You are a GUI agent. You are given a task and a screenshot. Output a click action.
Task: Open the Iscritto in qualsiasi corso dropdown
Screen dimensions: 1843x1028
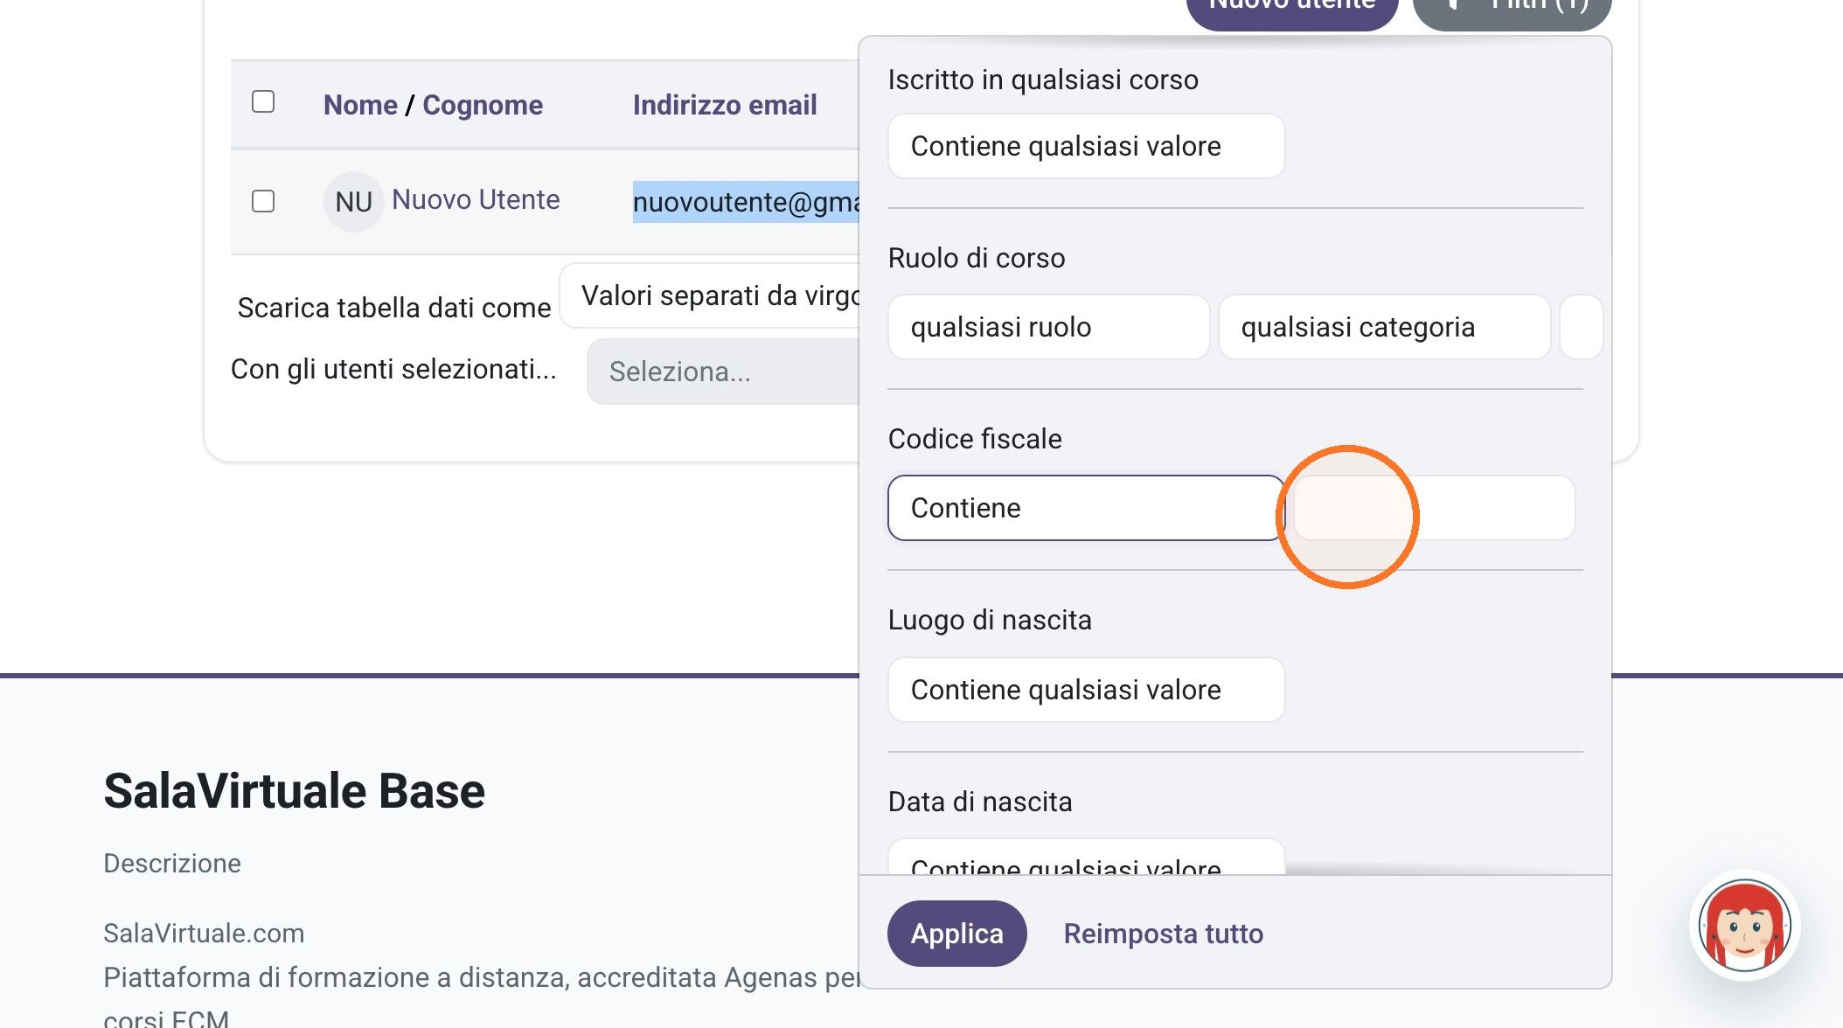1086,146
